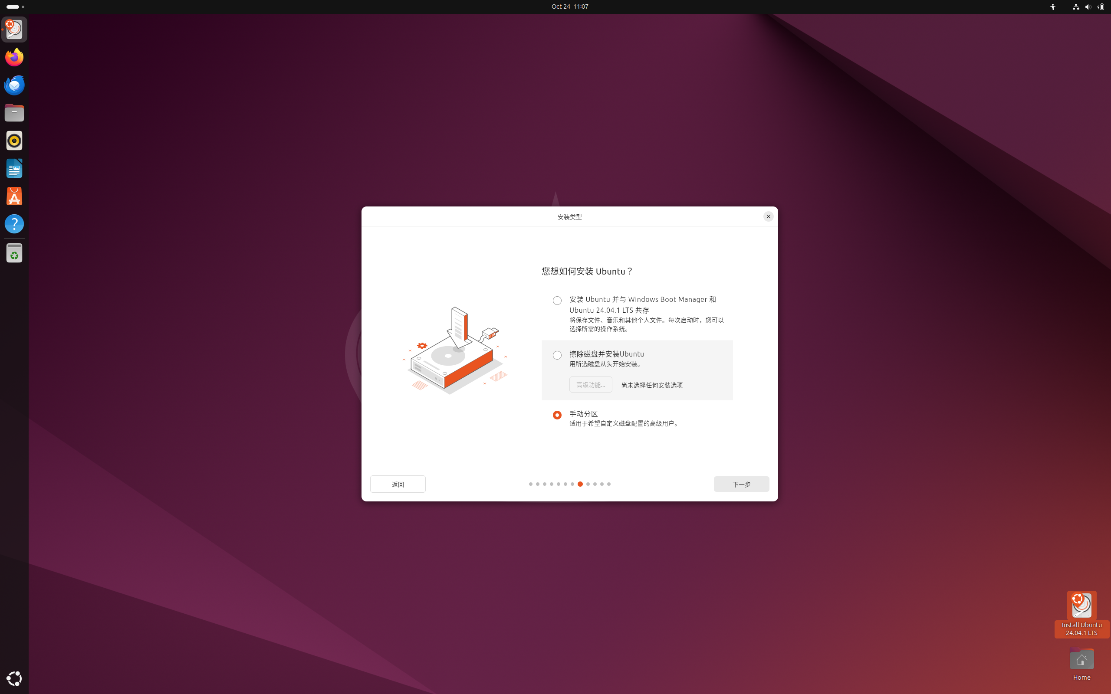Select the 手动分区 manual partitioning radio
Image resolution: width=1111 pixels, height=694 pixels.
pos(557,415)
